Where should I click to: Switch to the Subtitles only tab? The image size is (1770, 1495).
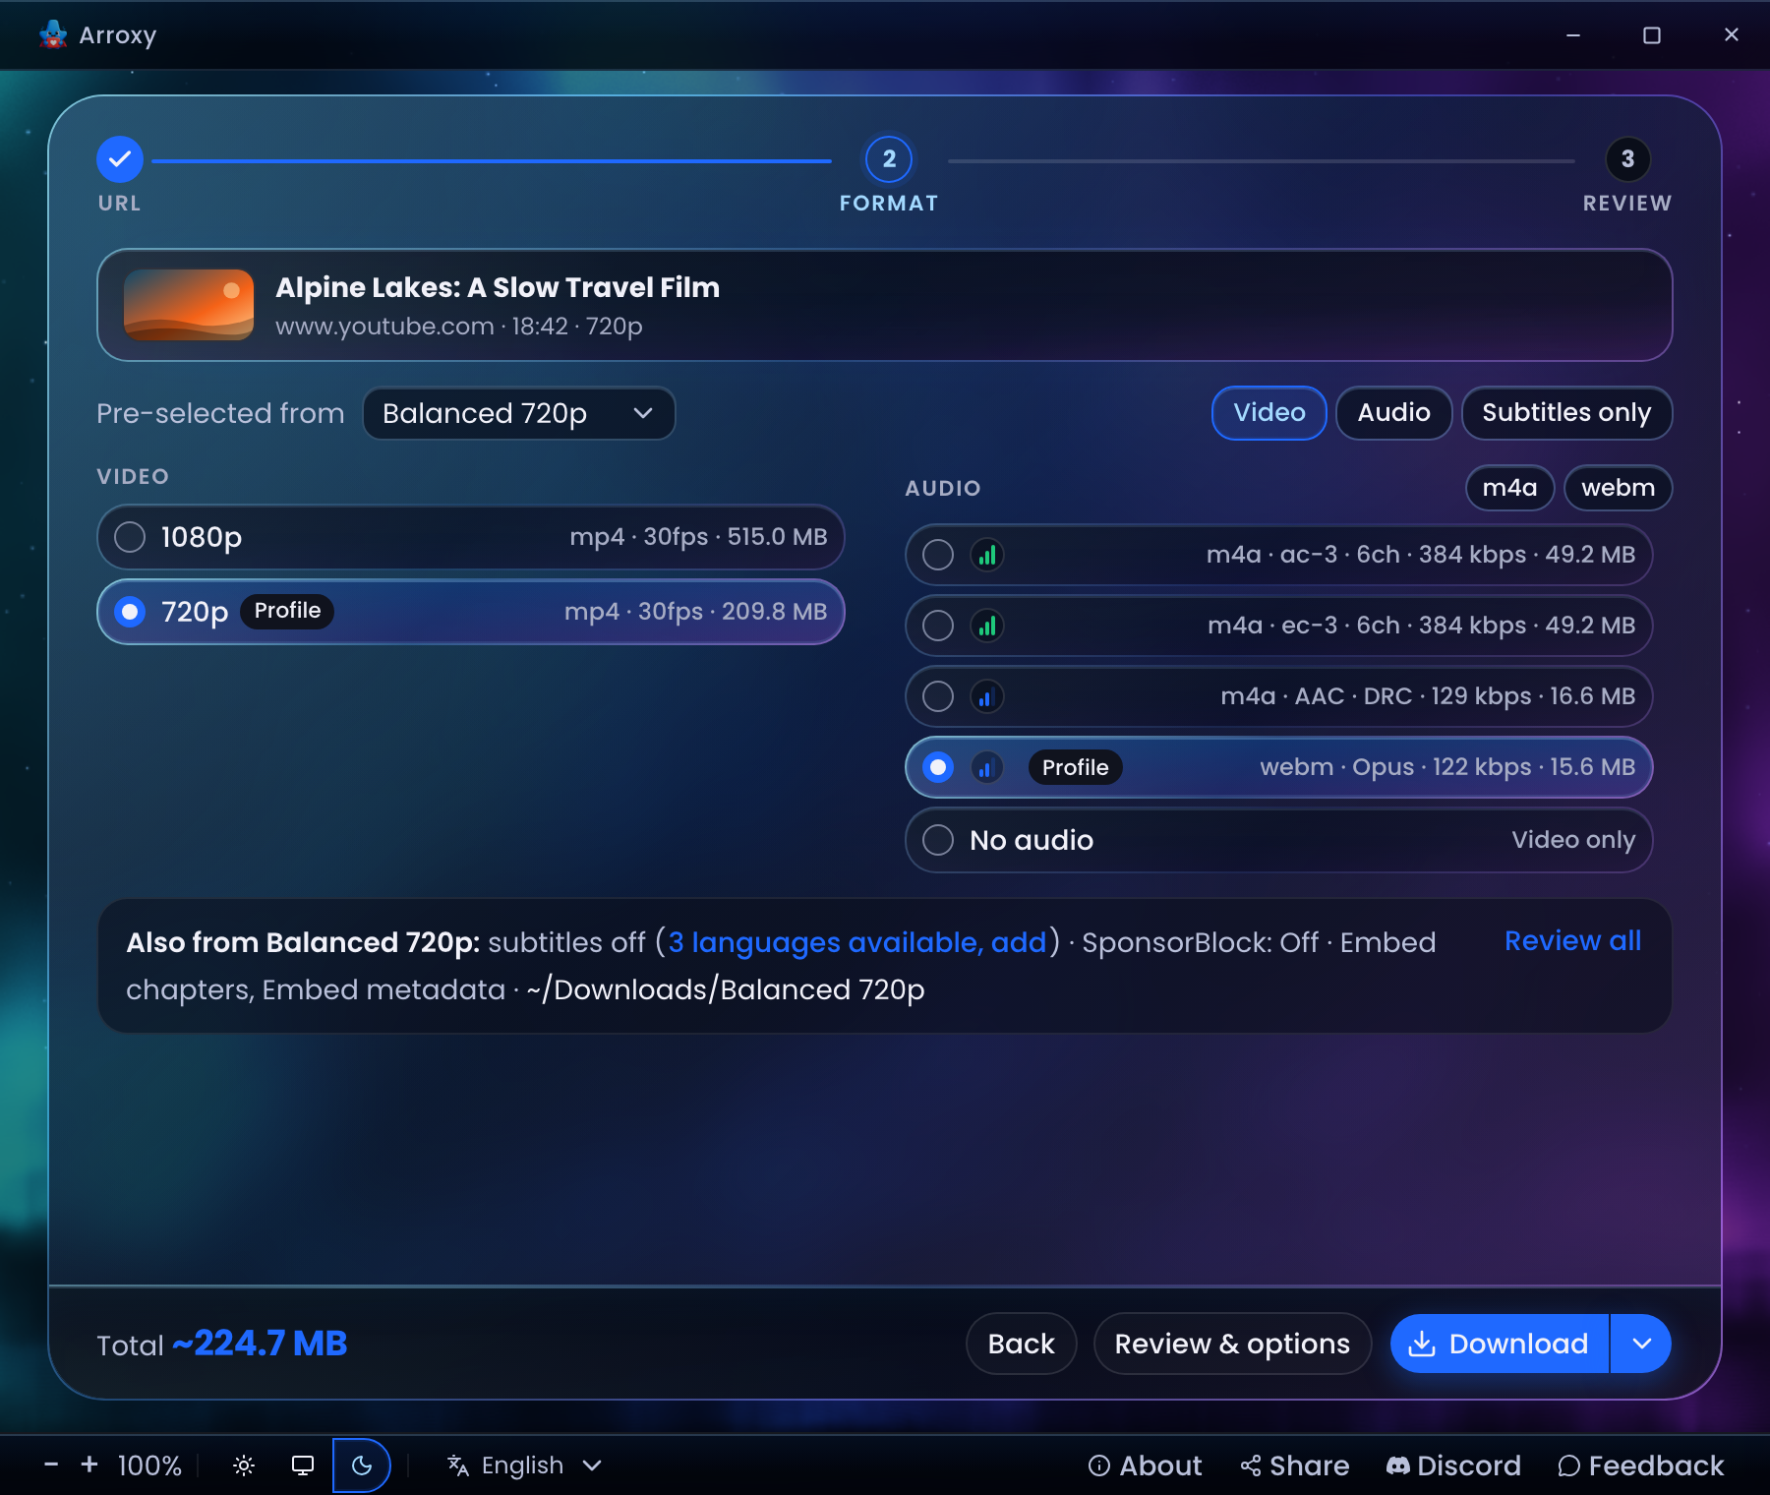[x=1567, y=413]
